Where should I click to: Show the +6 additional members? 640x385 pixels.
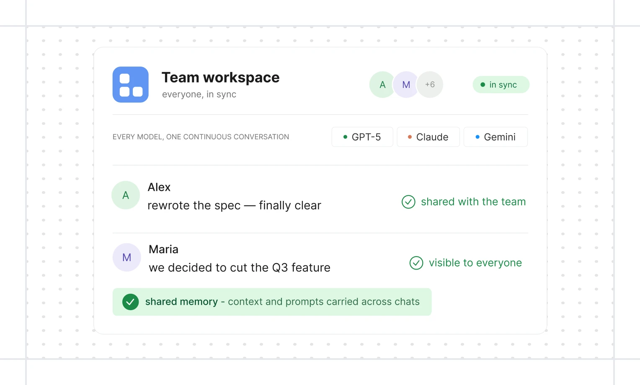tap(430, 85)
